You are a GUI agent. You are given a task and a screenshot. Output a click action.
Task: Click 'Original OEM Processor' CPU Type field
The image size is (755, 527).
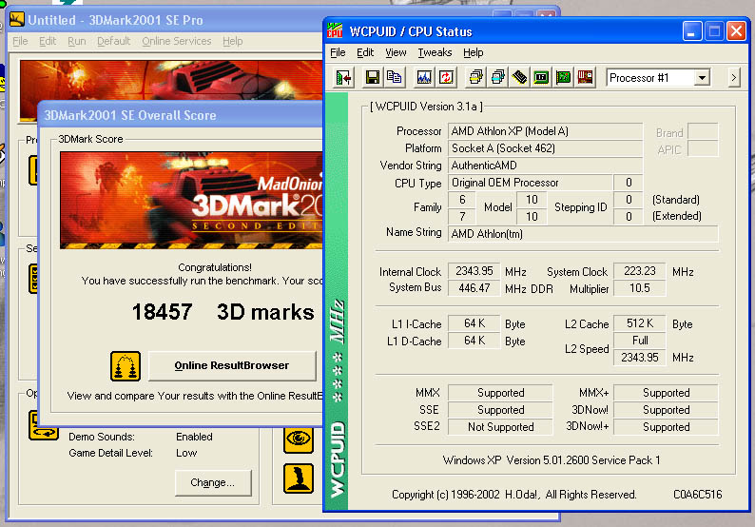[x=531, y=183]
